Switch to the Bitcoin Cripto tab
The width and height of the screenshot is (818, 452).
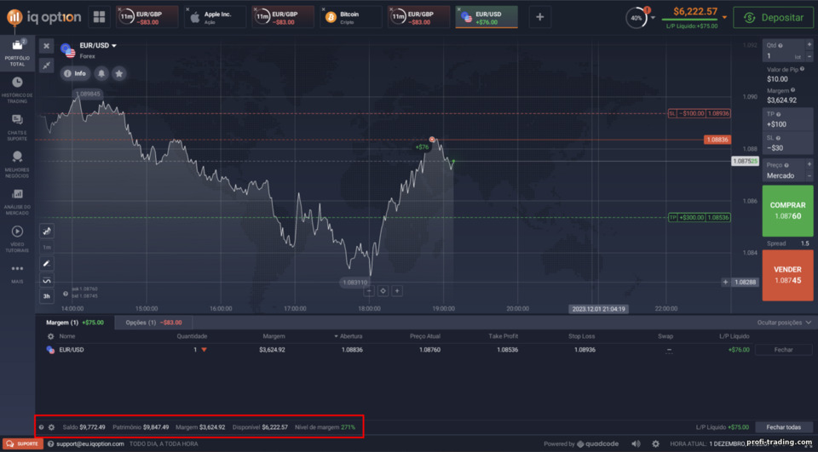(350, 17)
